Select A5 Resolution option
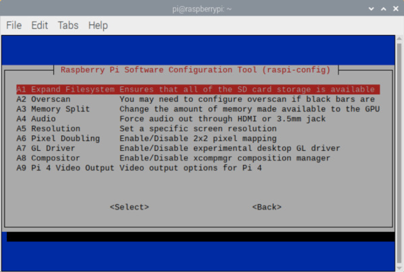Viewport: 404px width, 272px height. tap(198, 128)
